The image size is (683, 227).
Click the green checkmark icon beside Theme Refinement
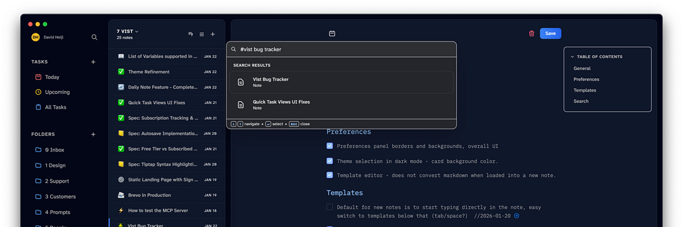pyautogui.click(x=121, y=72)
